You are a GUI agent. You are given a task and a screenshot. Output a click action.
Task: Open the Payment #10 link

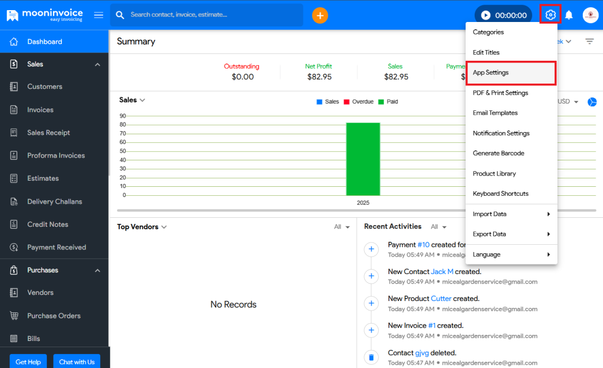click(423, 245)
